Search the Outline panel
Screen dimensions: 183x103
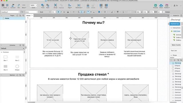click(181, 60)
